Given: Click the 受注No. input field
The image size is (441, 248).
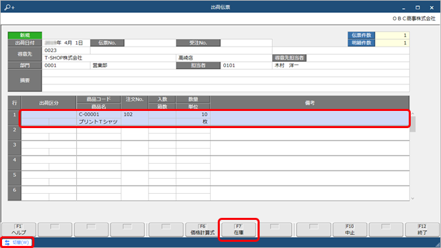Looking at the screenshot, I should (x=246, y=43).
